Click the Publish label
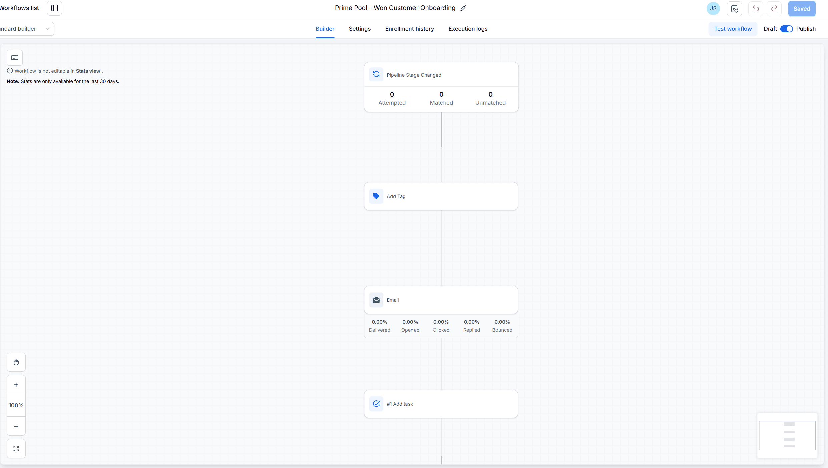This screenshot has height=468, width=828. coord(806,29)
